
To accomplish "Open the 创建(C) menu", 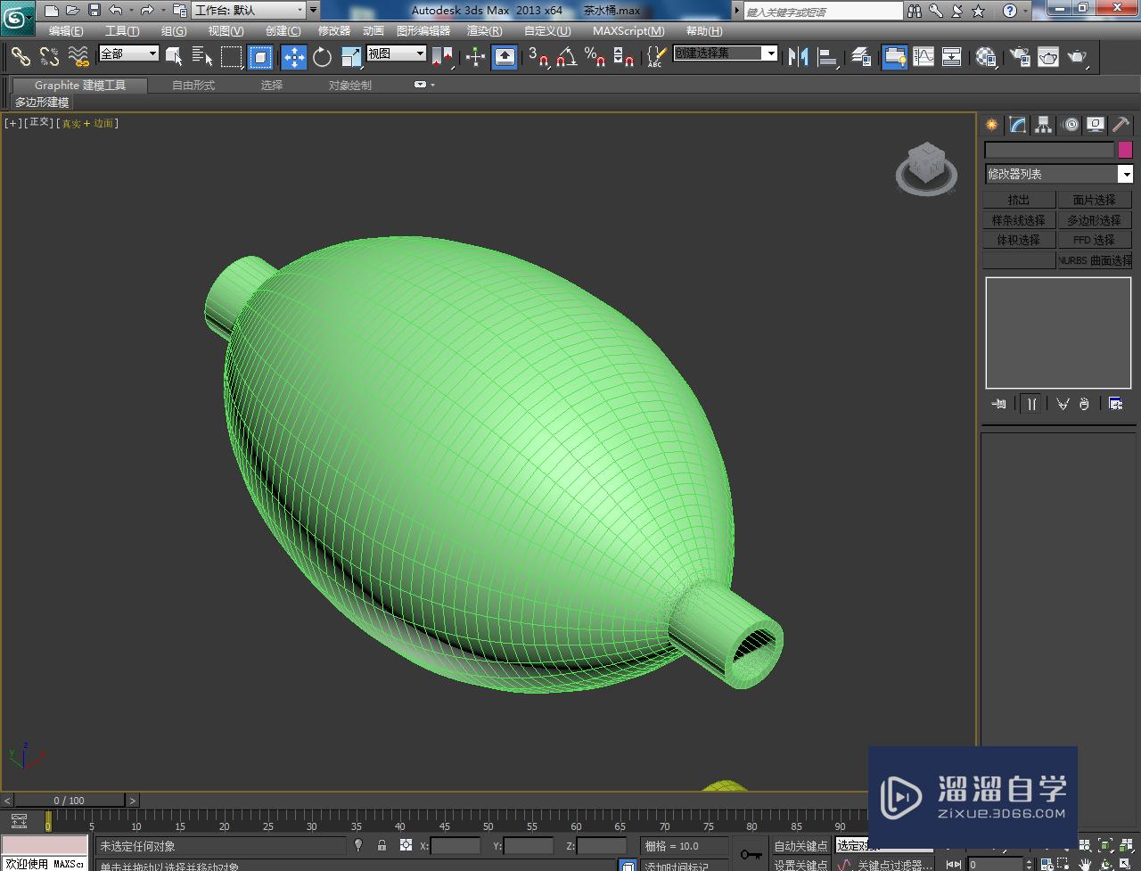I will click(283, 30).
